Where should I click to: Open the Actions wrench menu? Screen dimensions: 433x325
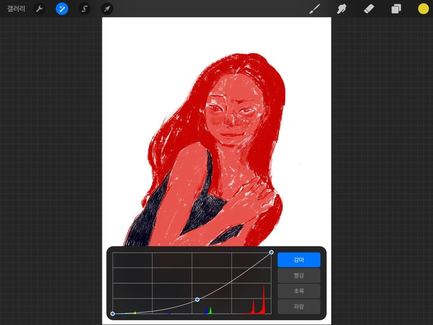pos(39,9)
